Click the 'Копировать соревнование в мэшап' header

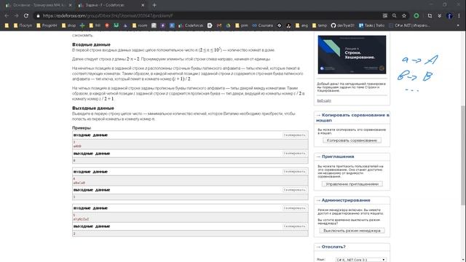point(352,118)
